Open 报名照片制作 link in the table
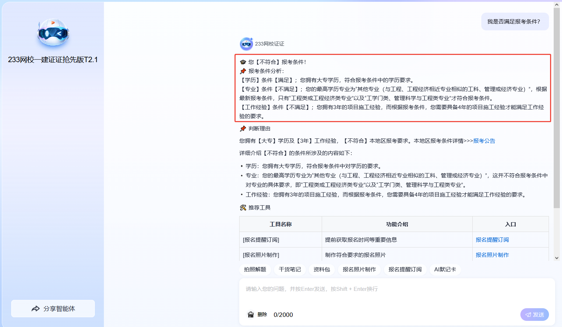 tap(492, 255)
